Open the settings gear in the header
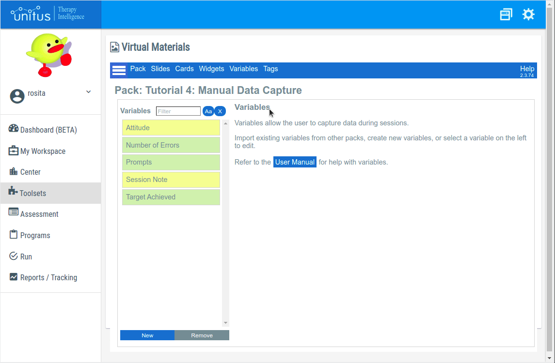 pos(528,14)
